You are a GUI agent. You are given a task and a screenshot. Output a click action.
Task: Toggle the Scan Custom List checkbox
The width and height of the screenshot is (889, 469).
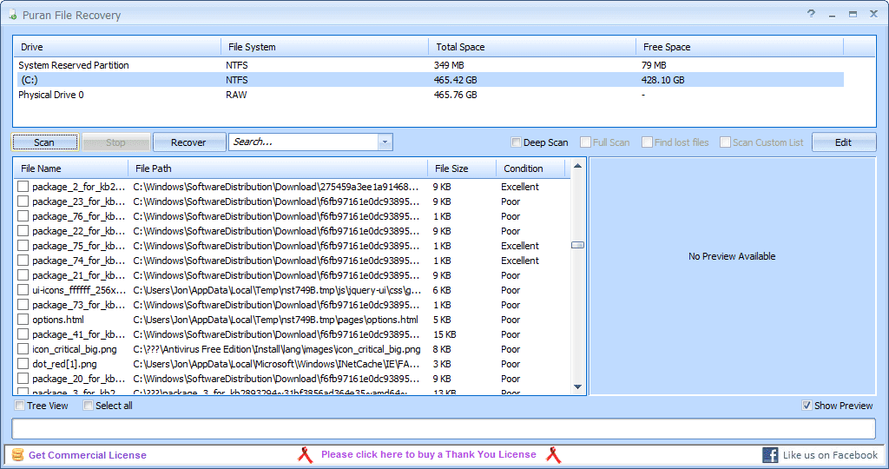(x=725, y=142)
